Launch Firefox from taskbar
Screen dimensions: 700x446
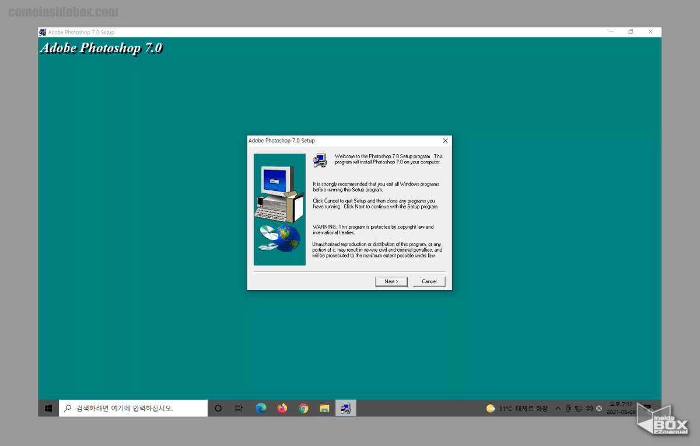click(282, 408)
